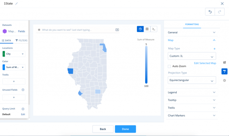Click the Back button
Screen dimensions: 229x136
click(103, 129)
